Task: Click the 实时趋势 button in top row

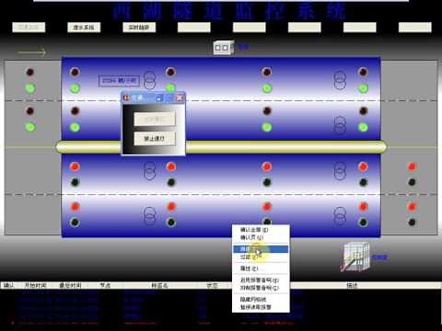Action: [139, 28]
